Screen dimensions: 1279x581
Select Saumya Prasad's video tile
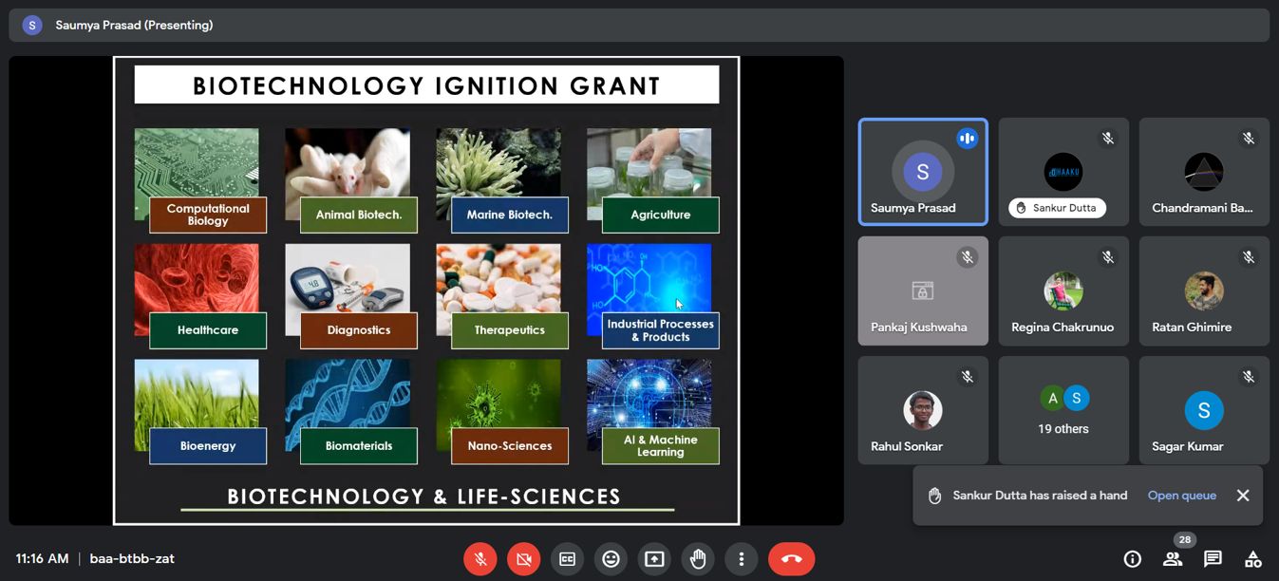pos(923,172)
